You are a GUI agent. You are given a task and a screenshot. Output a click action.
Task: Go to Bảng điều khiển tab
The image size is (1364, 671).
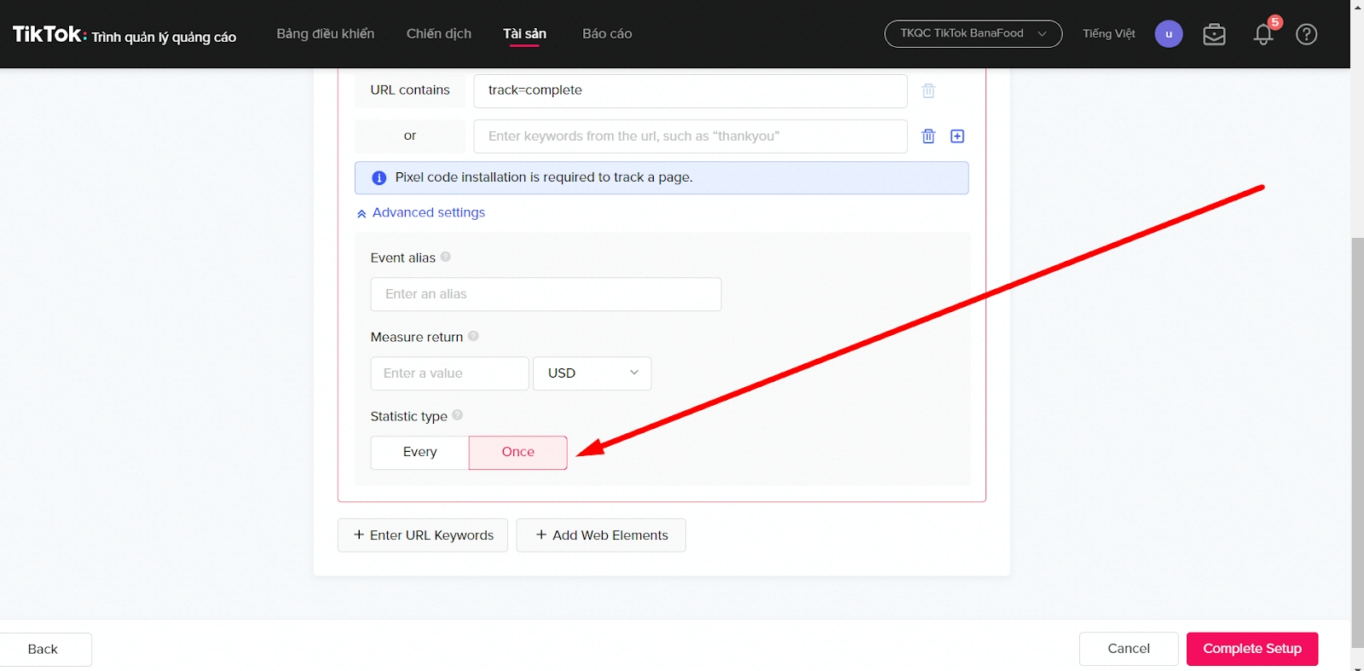click(325, 34)
